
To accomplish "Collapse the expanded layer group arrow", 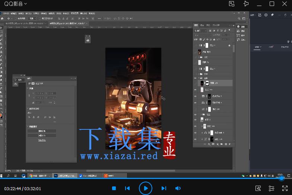I will [x=199, y=78].
